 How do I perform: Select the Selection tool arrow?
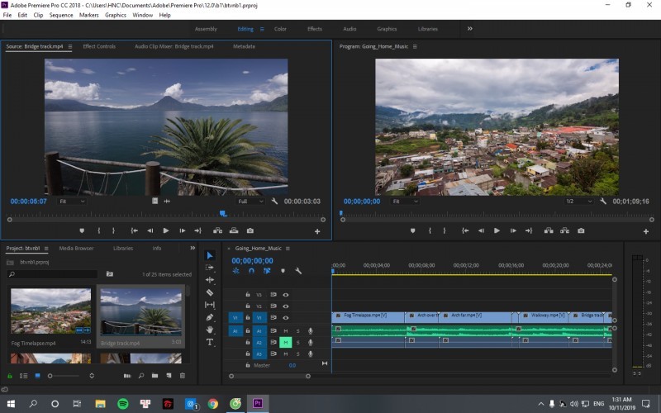(x=210, y=255)
